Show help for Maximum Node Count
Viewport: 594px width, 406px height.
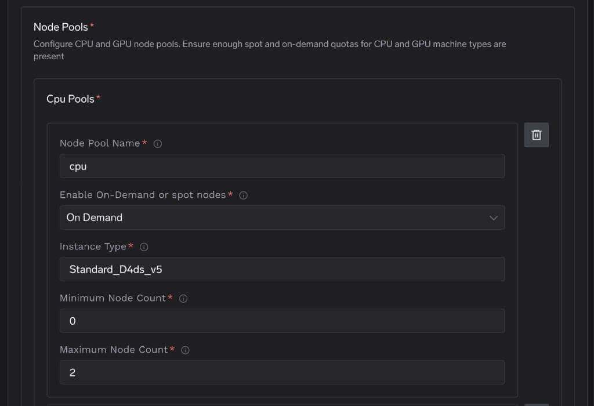coord(185,350)
